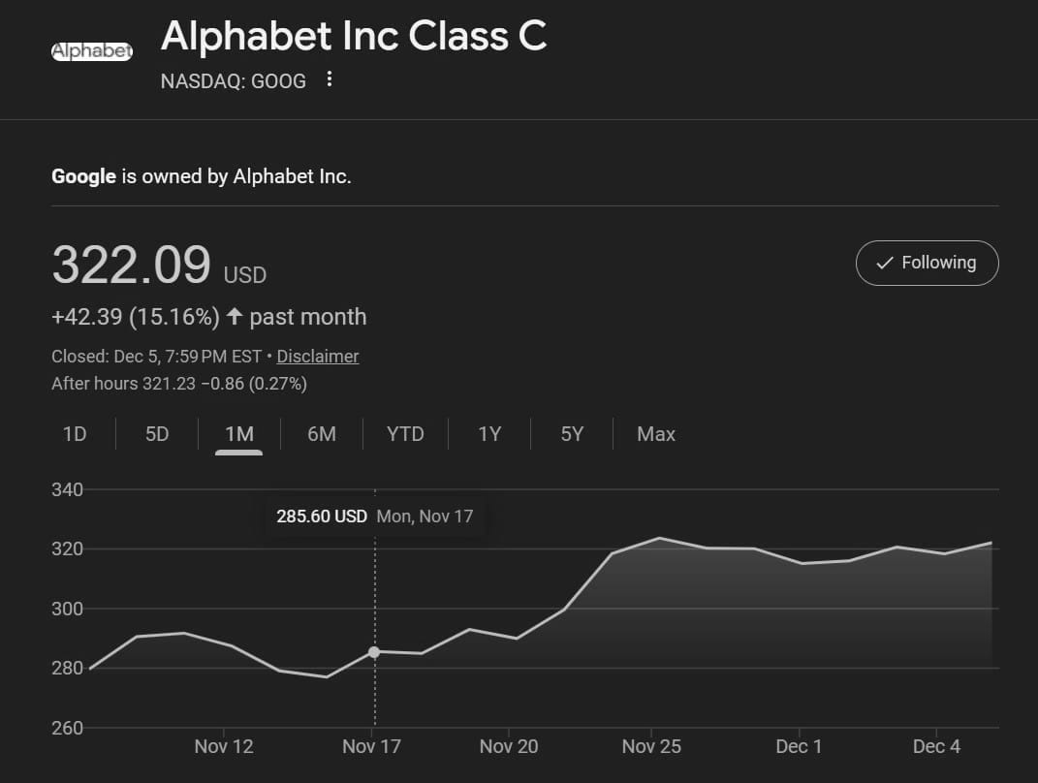Viewport: 1038px width, 783px height.
Task: Show the Max historical chart
Action: pos(655,434)
